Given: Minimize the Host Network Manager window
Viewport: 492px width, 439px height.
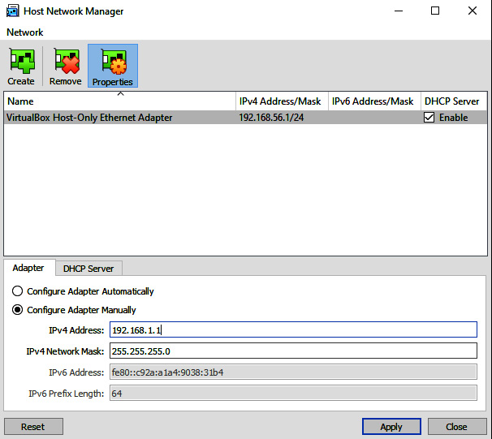Looking at the screenshot, I should coord(399,11).
